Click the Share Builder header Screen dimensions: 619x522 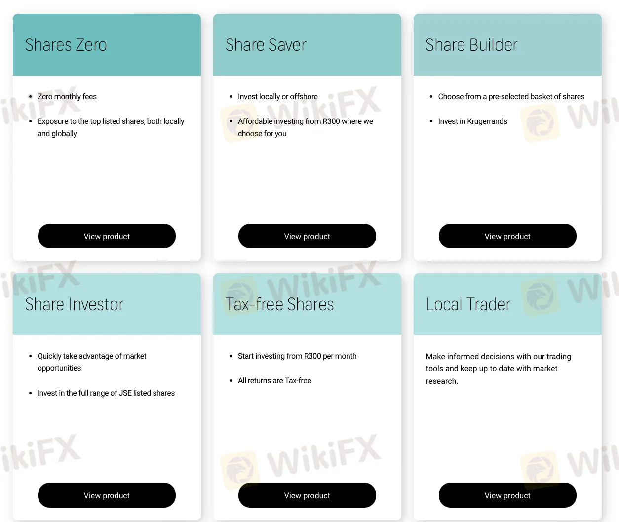pos(471,45)
